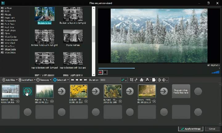Remove the Forest clip using its X icon
Image resolution: width=222 pixels, height=133 pixels.
tap(52, 102)
